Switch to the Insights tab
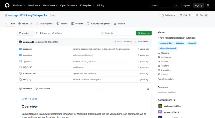The width and height of the screenshot is (215, 118). (119, 24)
